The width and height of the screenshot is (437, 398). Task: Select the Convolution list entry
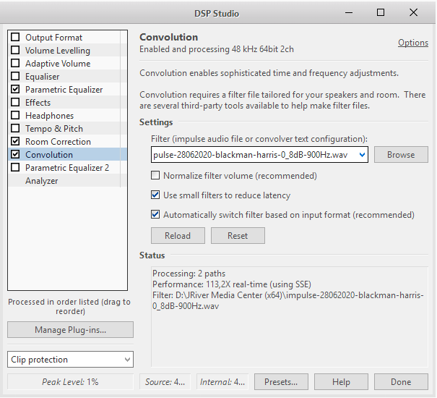pos(49,155)
